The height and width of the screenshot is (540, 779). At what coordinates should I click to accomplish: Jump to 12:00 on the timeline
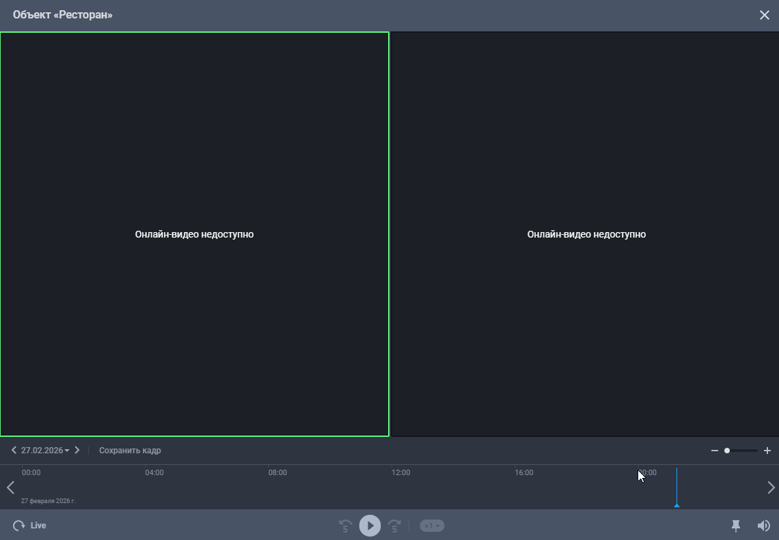tap(400, 472)
